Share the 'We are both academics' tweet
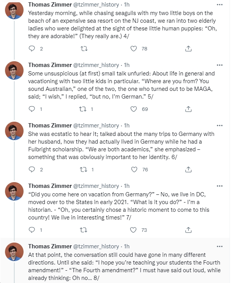 tap(188, 169)
